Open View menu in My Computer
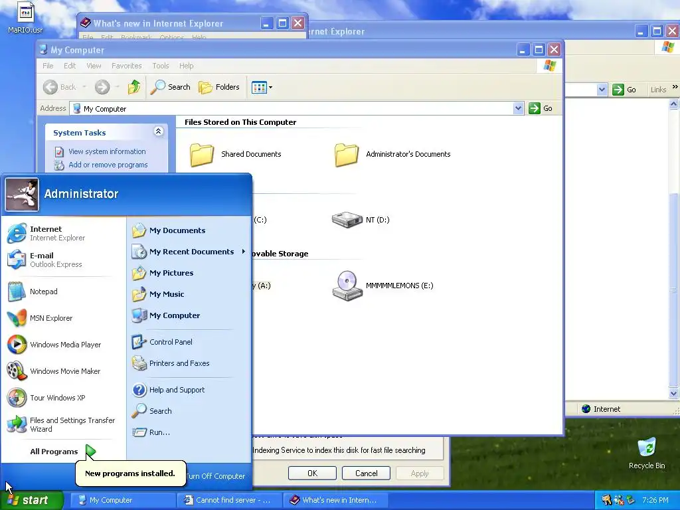The image size is (680, 510). click(94, 66)
